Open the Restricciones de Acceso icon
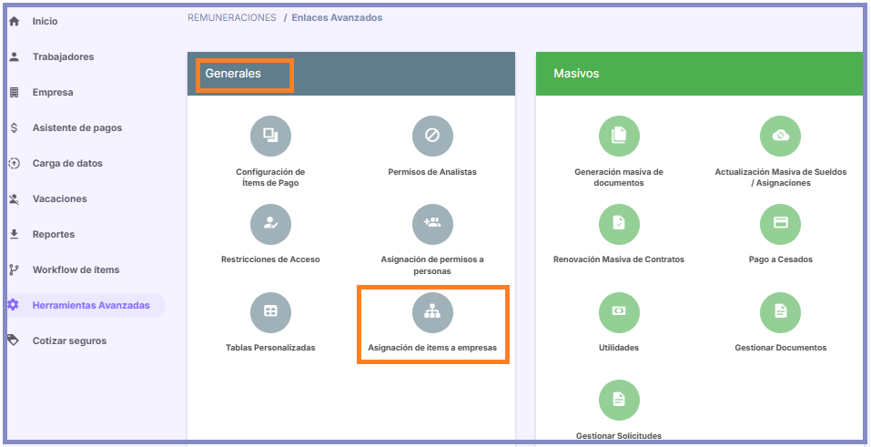Image resolution: width=871 pixels, height=447 pixels. pyautogui.click(x=270, y=224)
